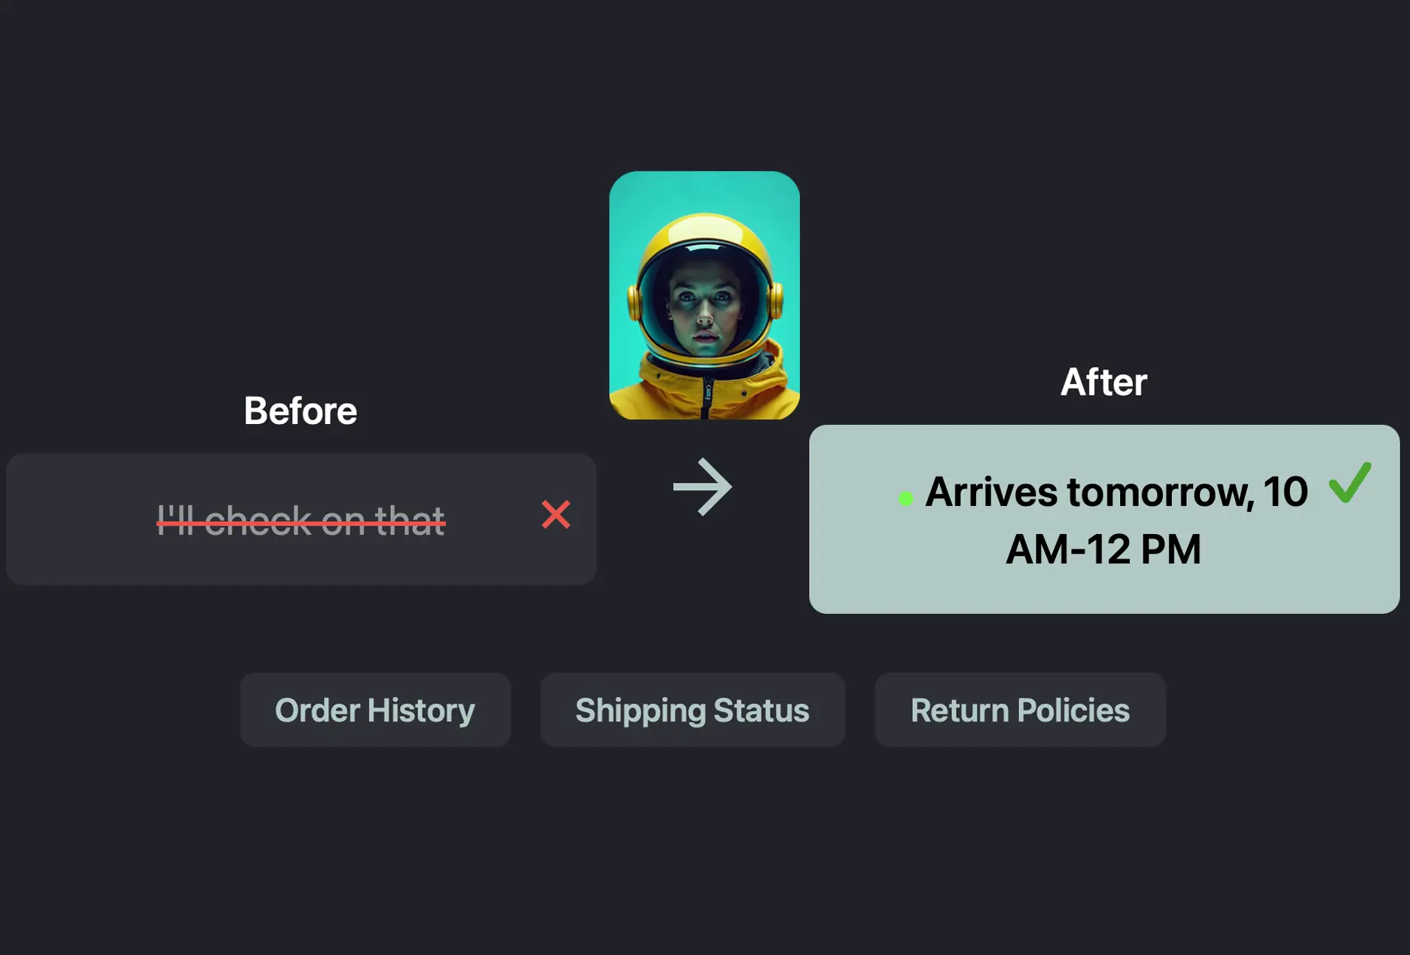Click the "Before" heading
This screenshot has height=955, width=1410.
(x=301, y=411)
